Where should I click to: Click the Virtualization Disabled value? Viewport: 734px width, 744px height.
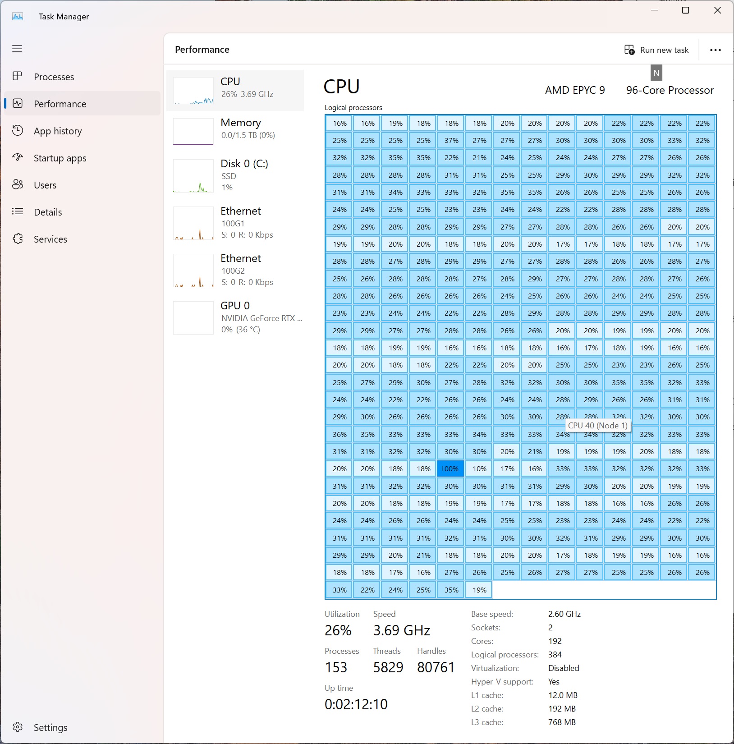[x=564, y=668]
